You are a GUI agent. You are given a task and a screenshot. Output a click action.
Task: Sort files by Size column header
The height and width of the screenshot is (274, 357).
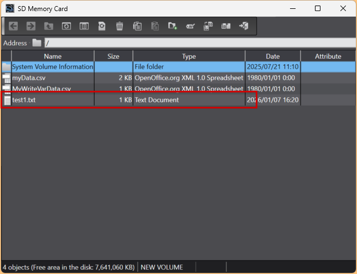point(113,56)
